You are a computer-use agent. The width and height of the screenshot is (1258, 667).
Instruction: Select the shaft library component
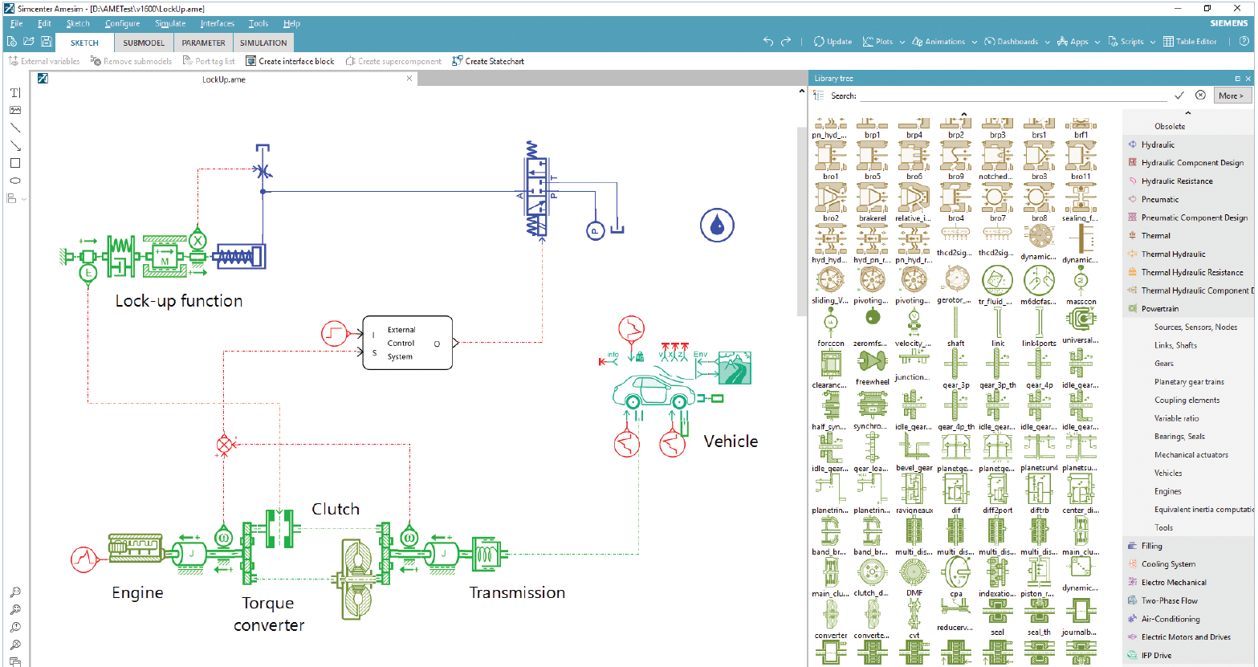click(x=955, y=327)
